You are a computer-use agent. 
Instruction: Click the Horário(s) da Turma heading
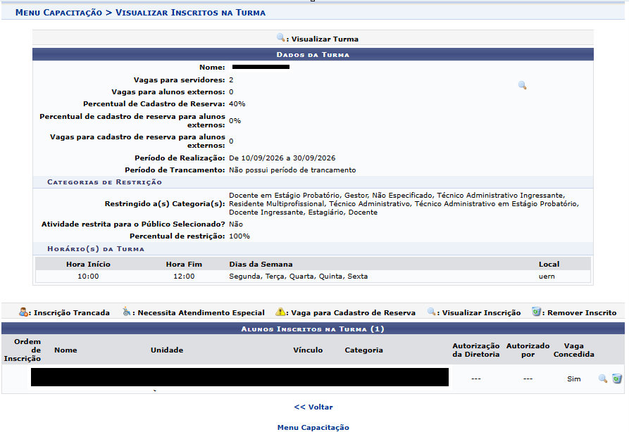pyautogui.click(x=96, y=249)
